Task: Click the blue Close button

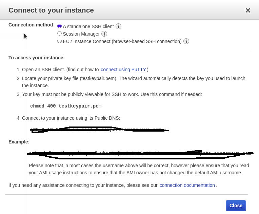Action: (236, 206)
